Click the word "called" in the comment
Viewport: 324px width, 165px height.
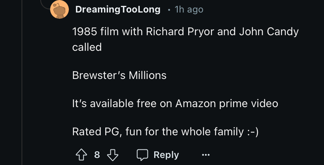[87, 47]
